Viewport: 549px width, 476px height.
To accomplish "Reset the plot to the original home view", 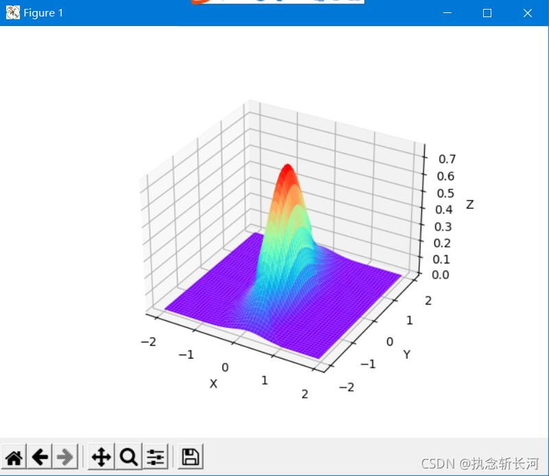I will [x=14, y=457].
